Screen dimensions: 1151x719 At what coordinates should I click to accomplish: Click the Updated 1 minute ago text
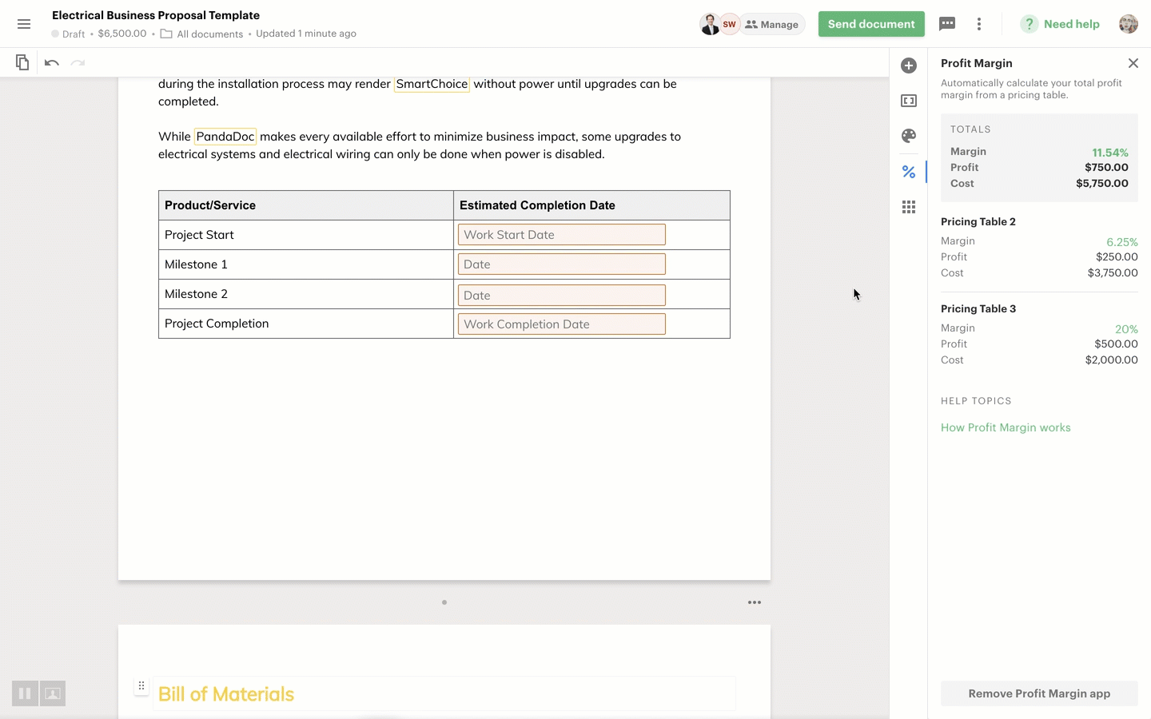(306, 34)
